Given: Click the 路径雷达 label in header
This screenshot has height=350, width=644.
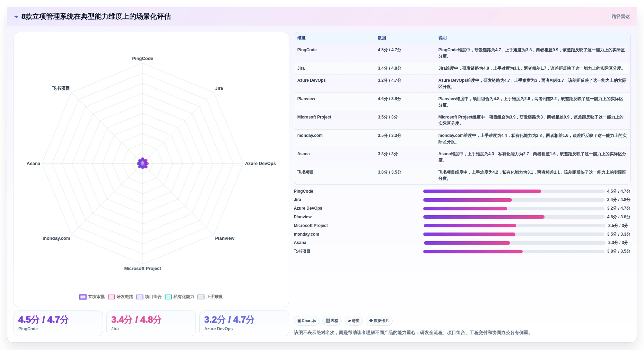Looking at the screenshot, I should coord(620,17).
